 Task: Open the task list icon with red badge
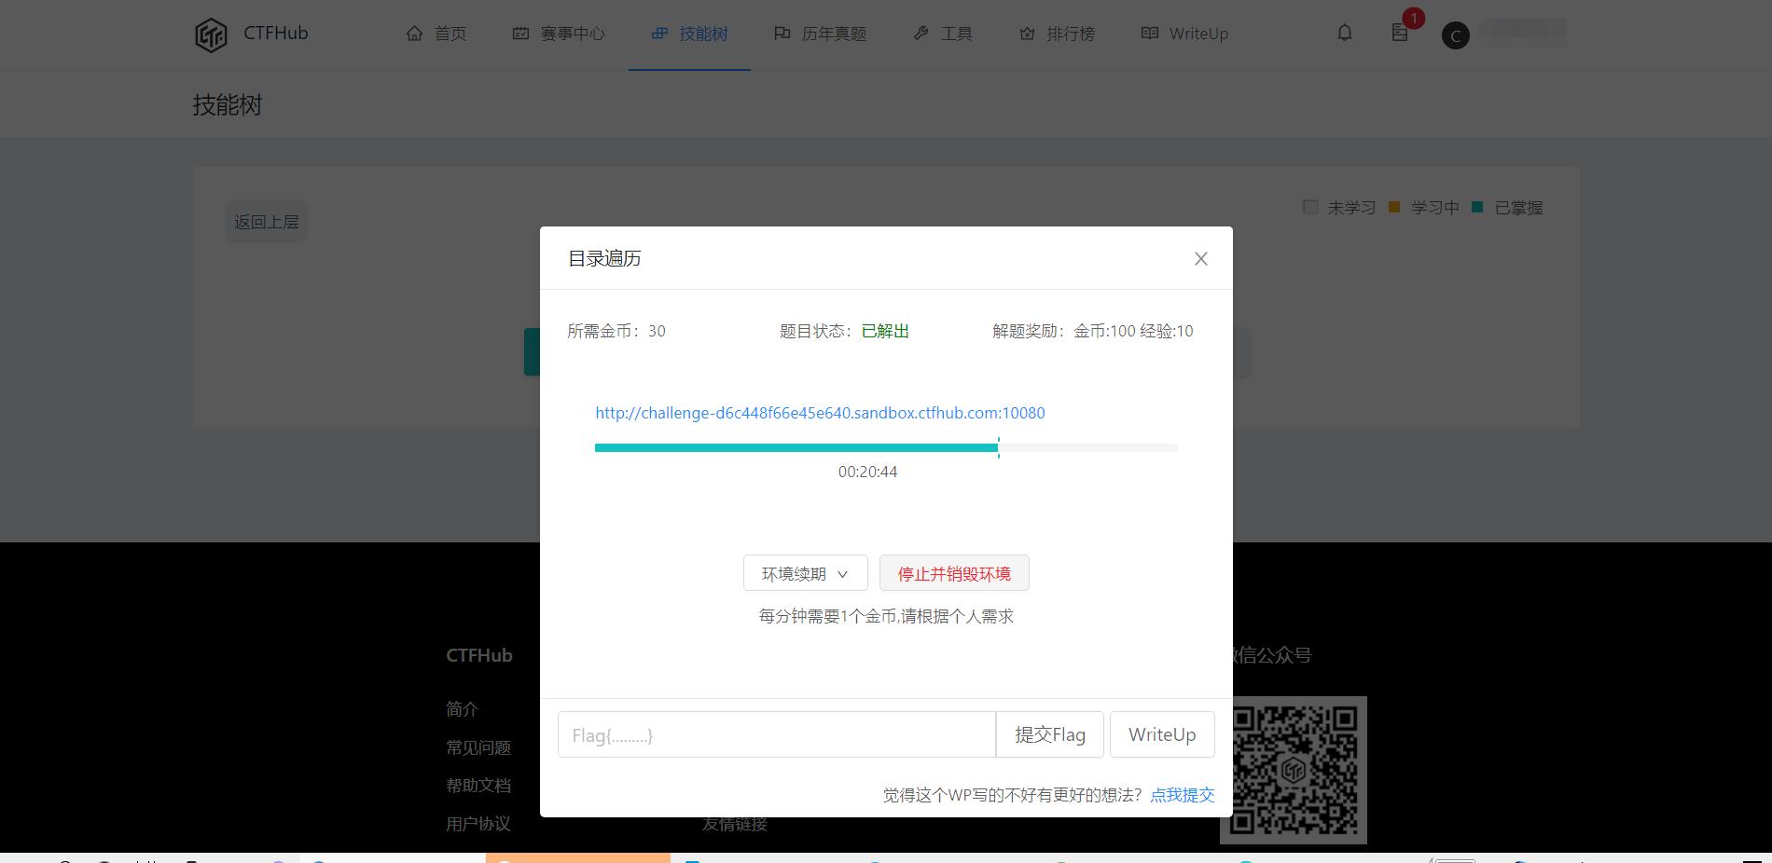click(1400, 33)
